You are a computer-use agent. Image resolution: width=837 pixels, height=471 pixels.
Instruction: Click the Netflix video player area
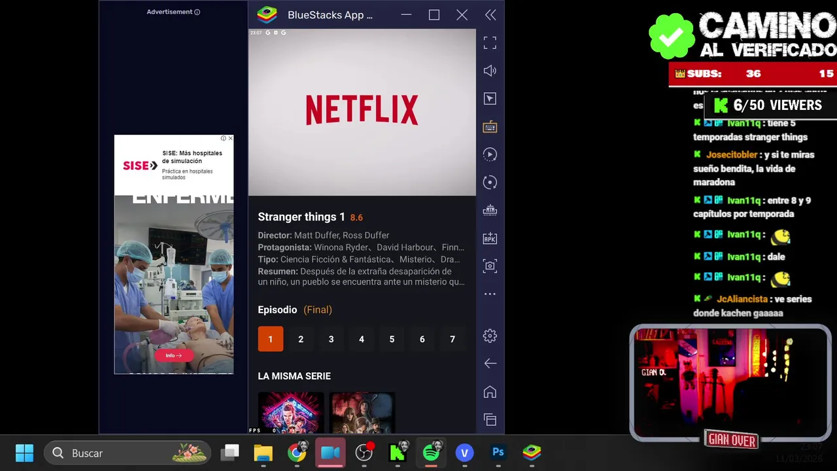362,112
